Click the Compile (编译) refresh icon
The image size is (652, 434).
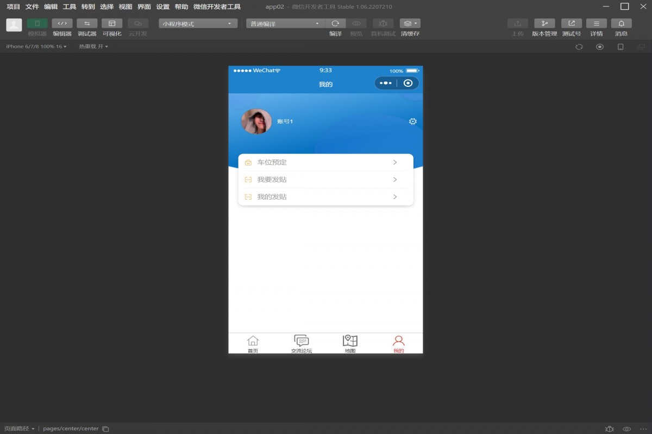(335, 24)
